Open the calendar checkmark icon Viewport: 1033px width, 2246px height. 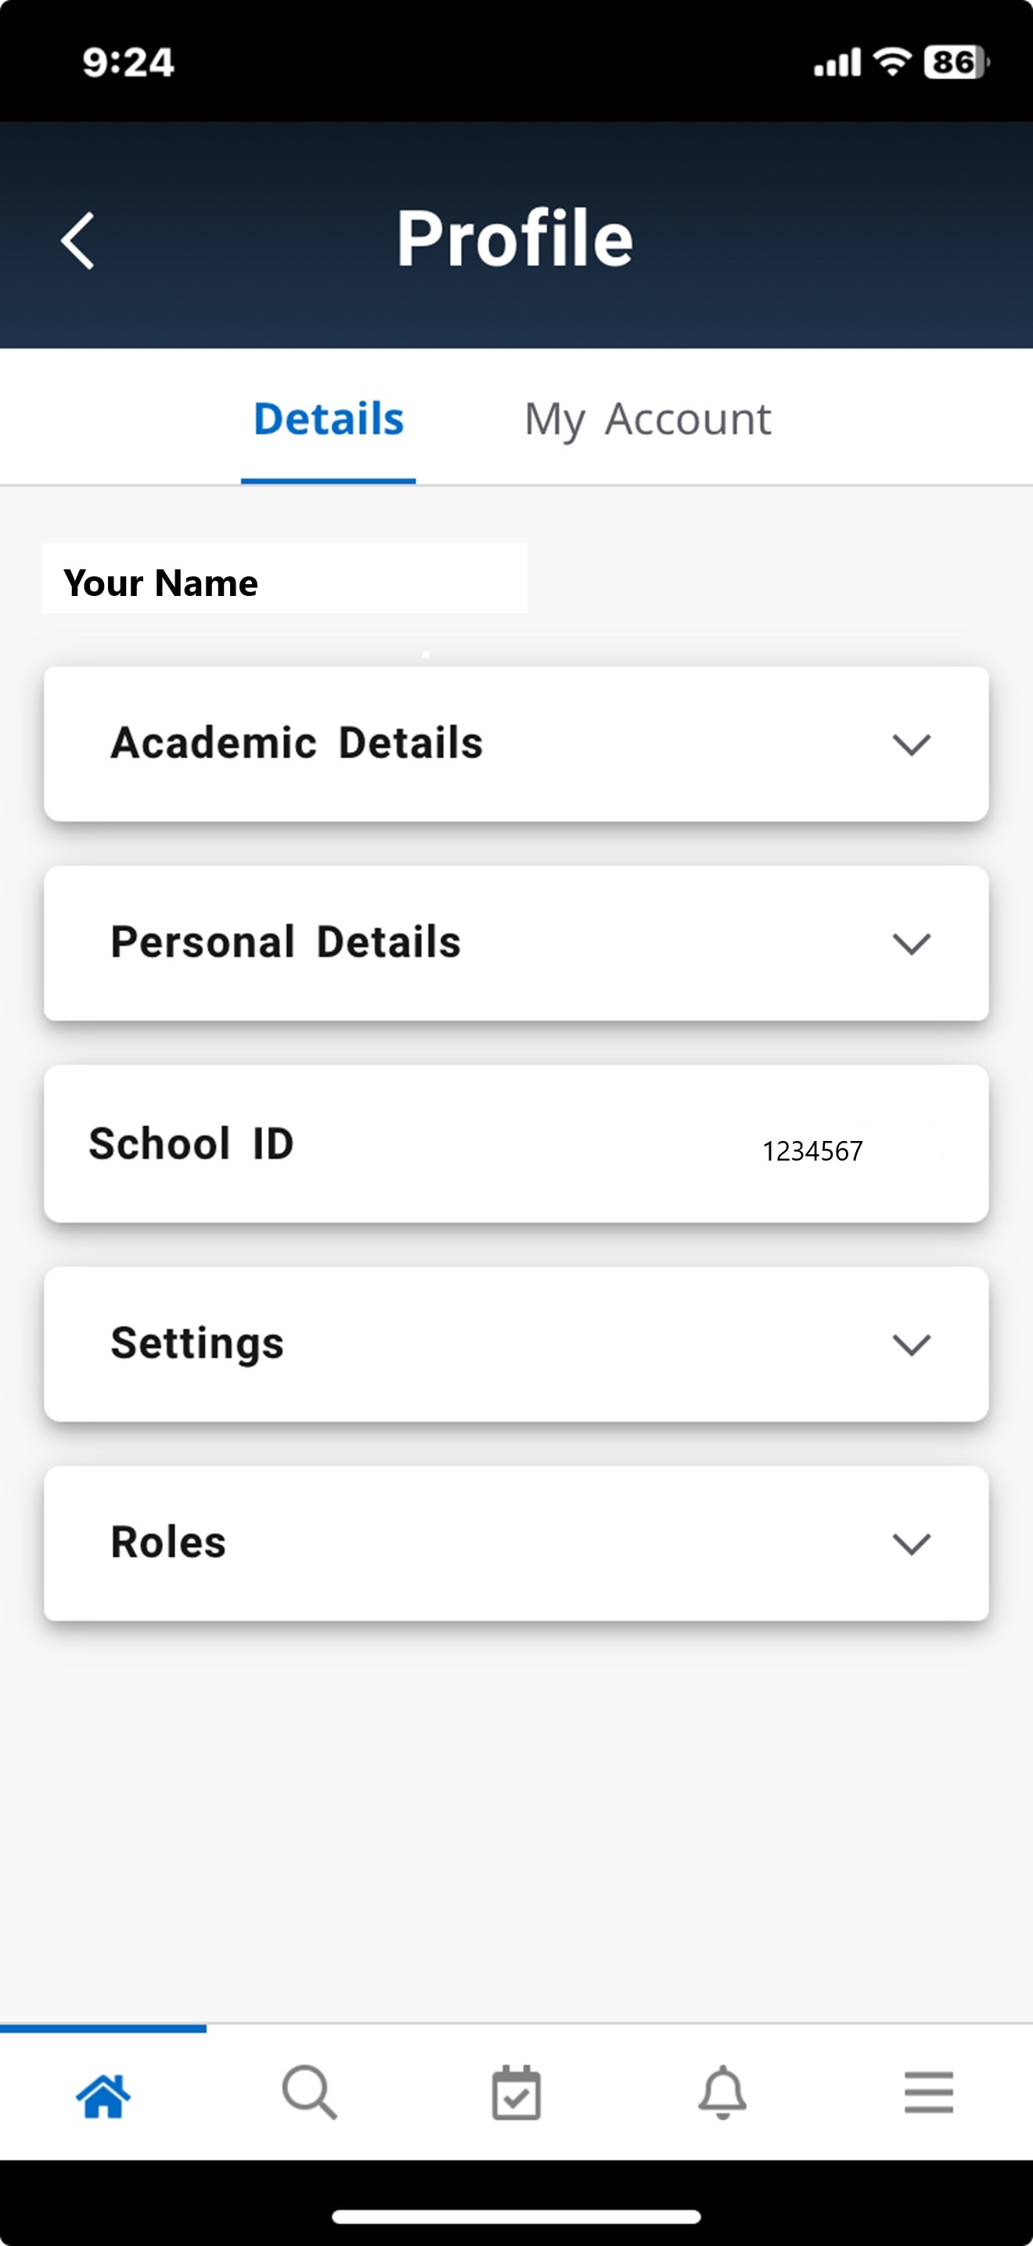[516, 2093]
